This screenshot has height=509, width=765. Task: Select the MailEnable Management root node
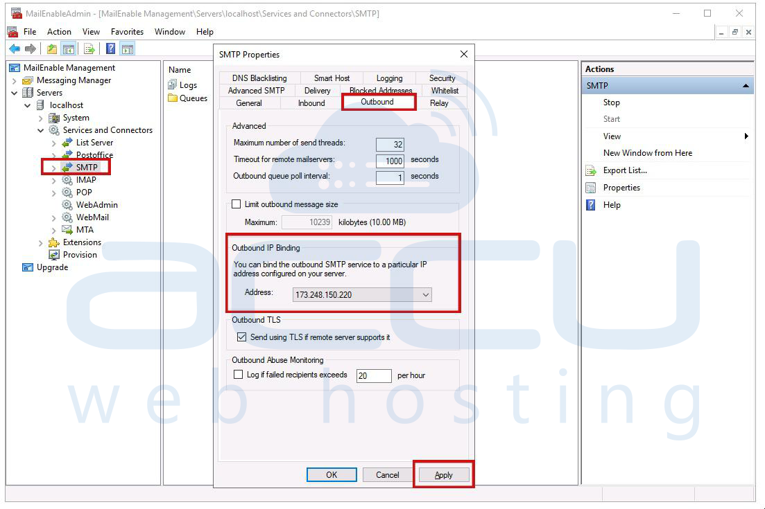(x=69, y=68)
